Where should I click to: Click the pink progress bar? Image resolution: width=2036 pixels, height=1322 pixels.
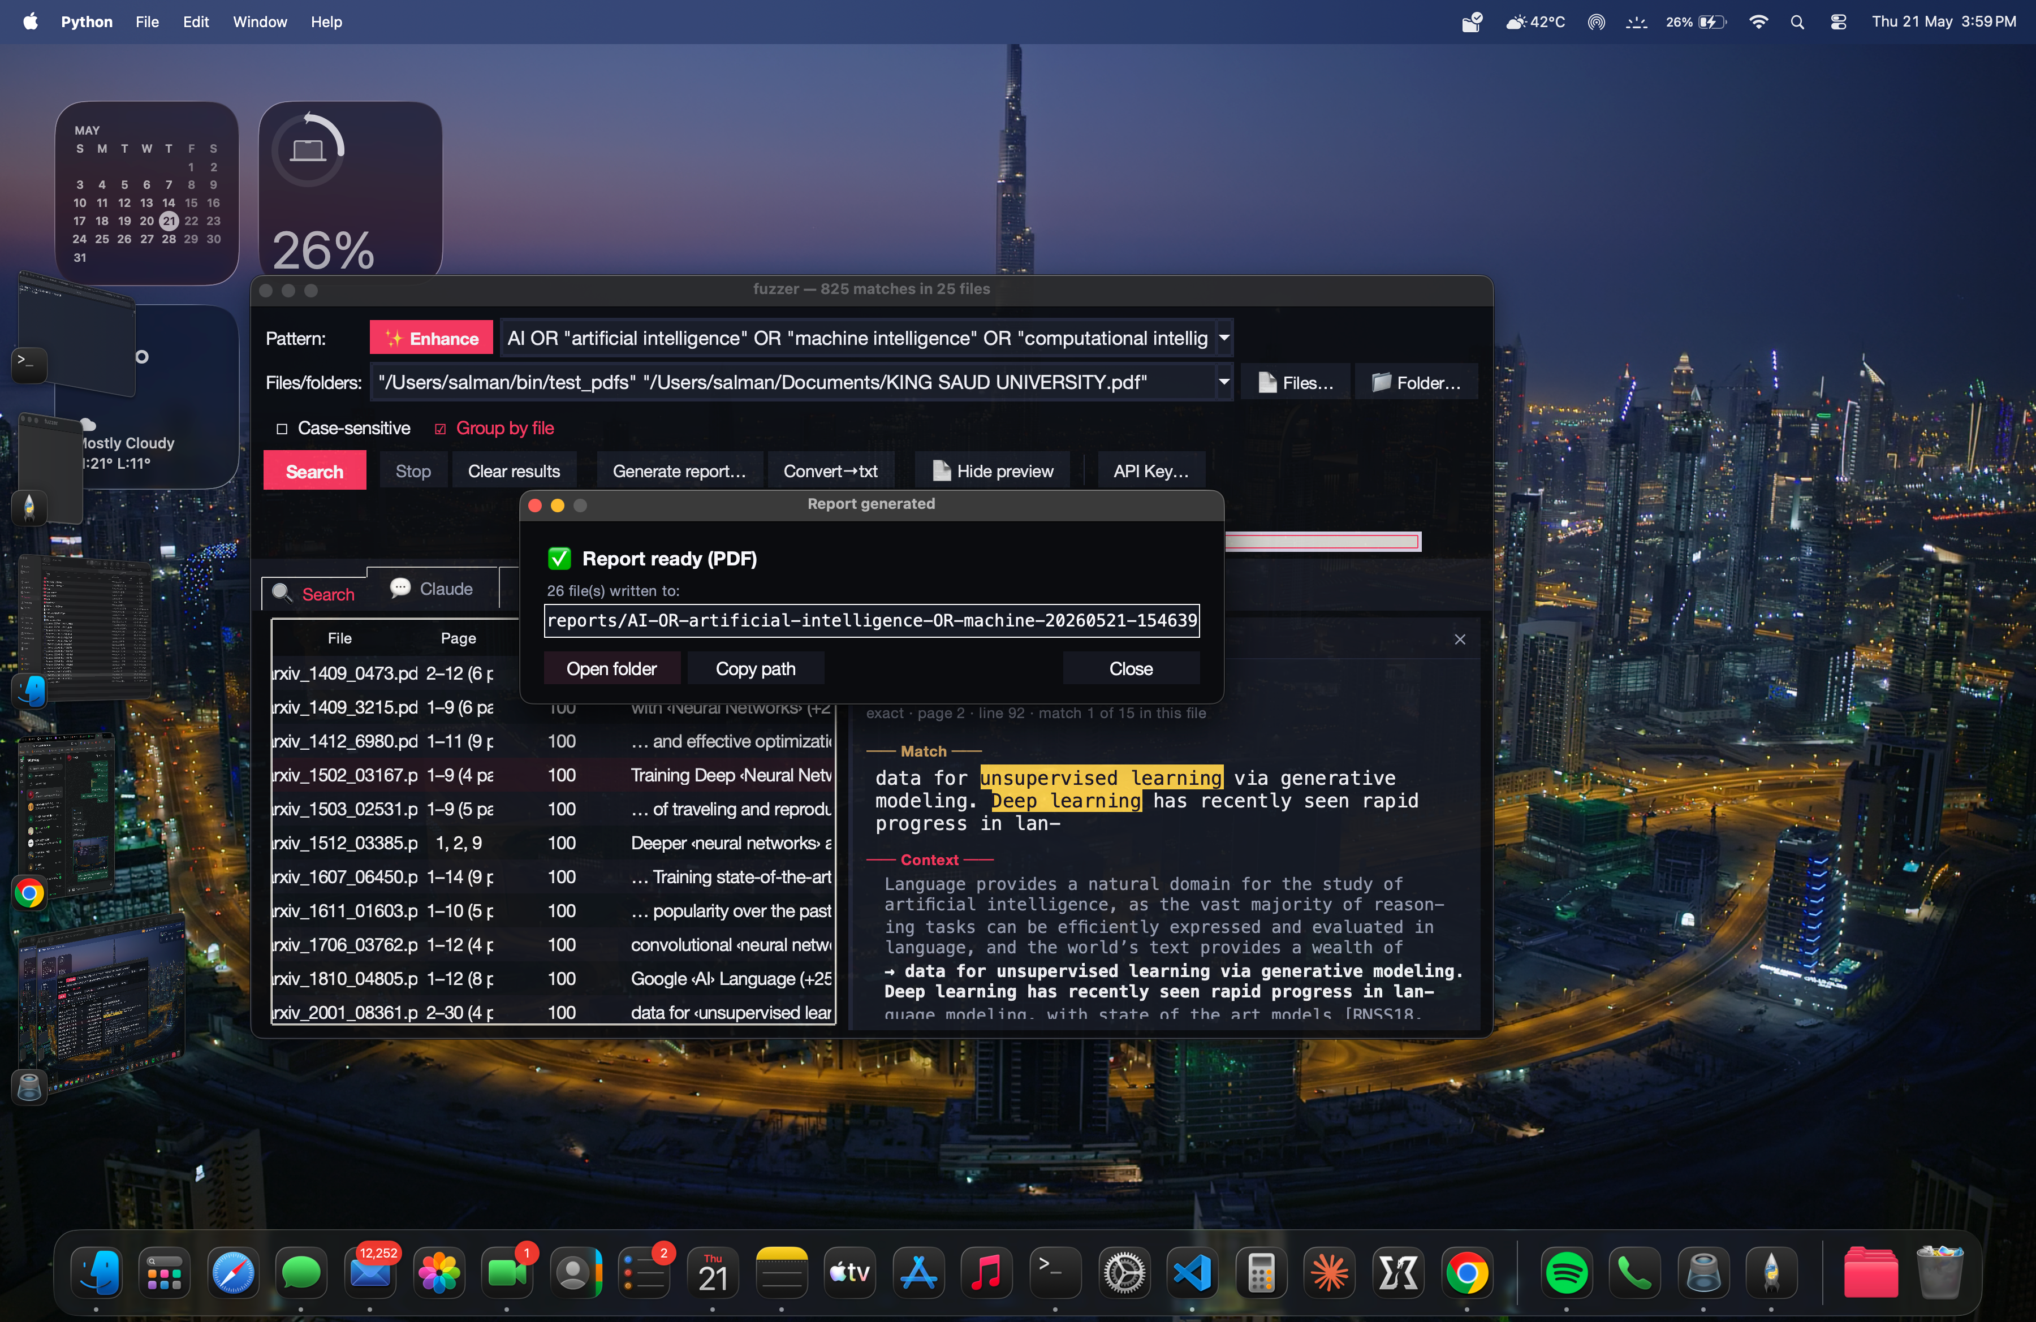[1323, 541]
